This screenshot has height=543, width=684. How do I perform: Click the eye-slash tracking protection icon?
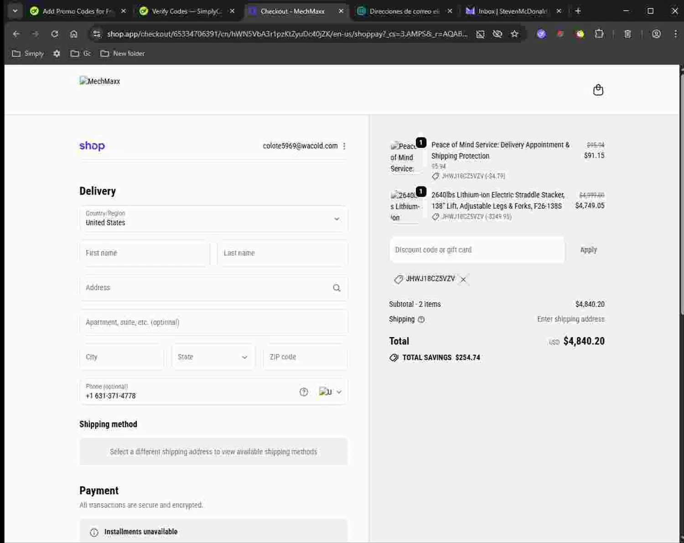tap(497, 34)
